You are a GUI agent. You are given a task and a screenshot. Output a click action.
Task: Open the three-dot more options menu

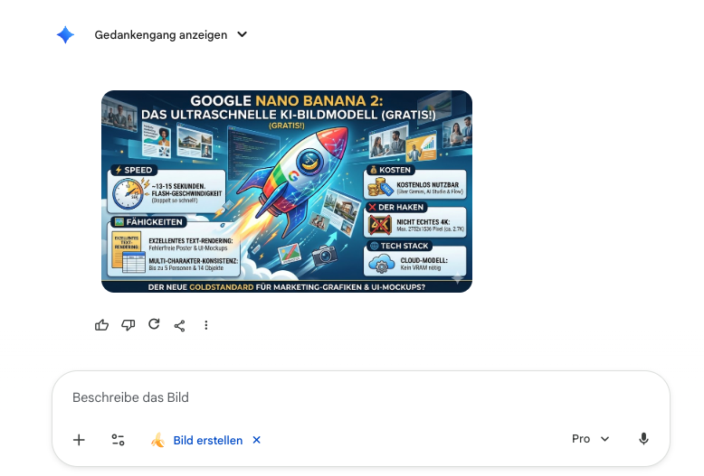[x=206, y=325]
